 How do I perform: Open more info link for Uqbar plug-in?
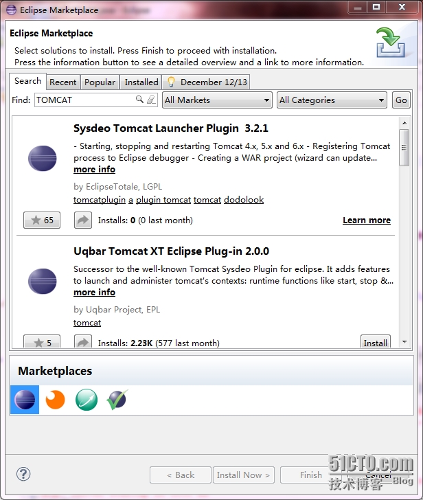(x=94, y=293)
